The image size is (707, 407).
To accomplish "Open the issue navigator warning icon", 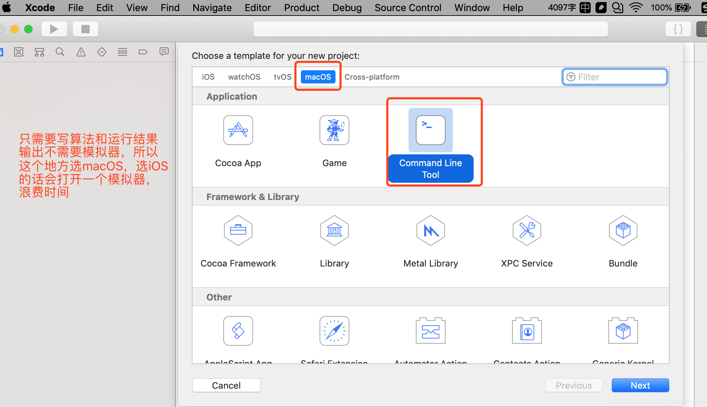I will (x=81, y=52).
